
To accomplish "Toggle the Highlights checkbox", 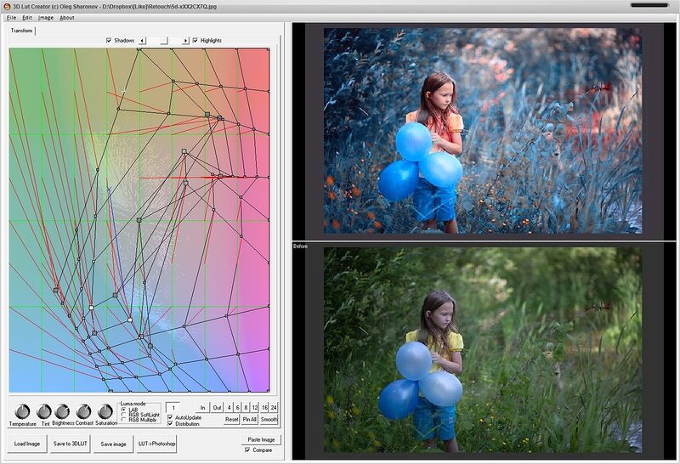I will pos(195,40).
